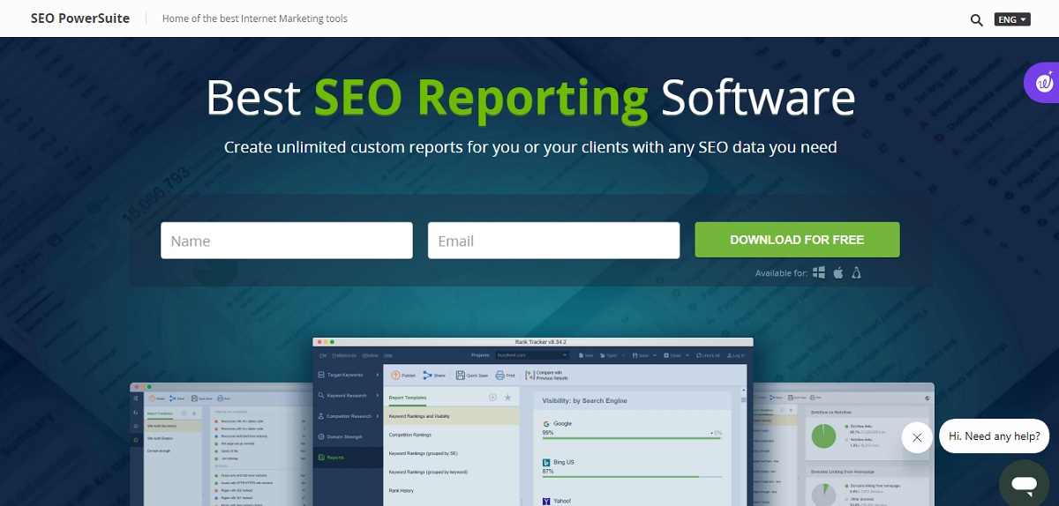The image size is (1059, 506).
Task: Click the Yahoo! logo in visibility report
Action: point(546,502)
